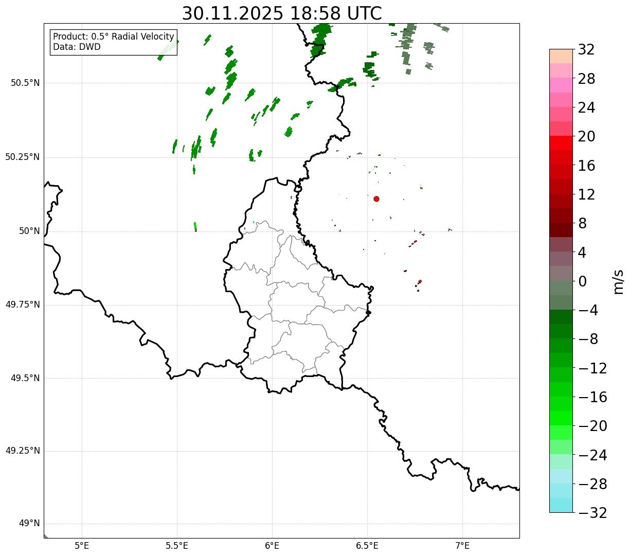Click the colorbar tick label 28
630x556 pixels.
[x=586, y=79]
